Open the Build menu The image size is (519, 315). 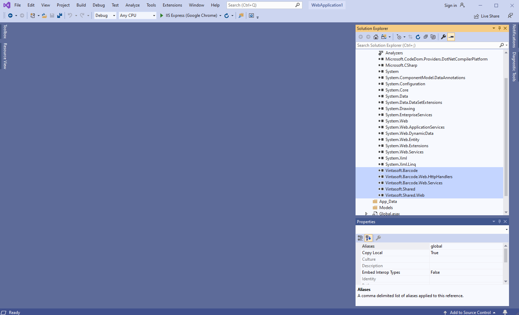pyautogui.click(x=81, y=5)
